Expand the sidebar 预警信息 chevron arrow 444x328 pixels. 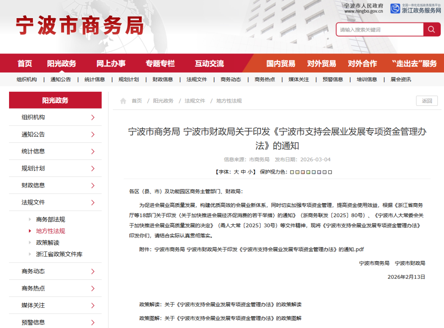[x=93, y=322]
